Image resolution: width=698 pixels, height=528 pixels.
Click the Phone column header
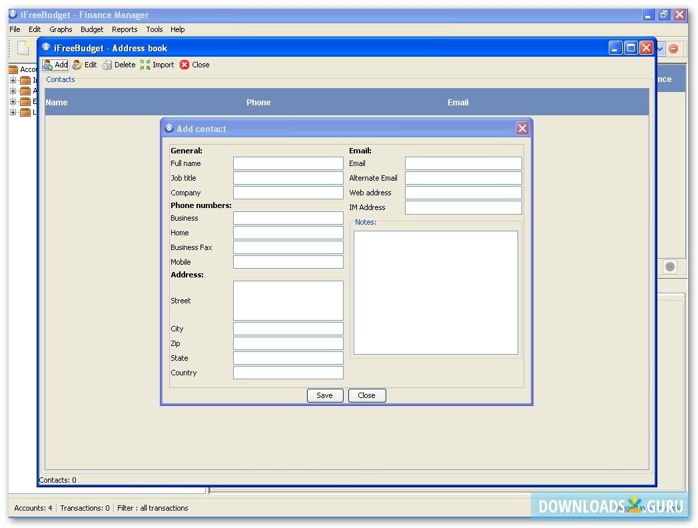click(x=347, y=103)
